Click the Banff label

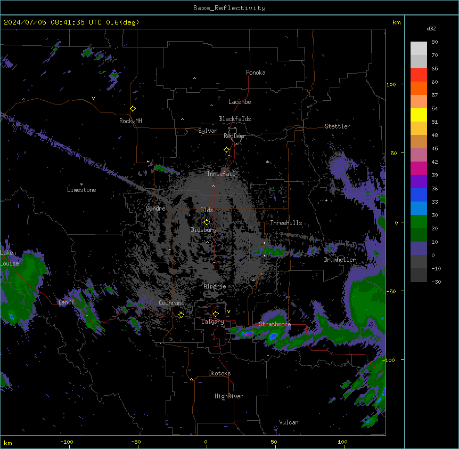66,302
